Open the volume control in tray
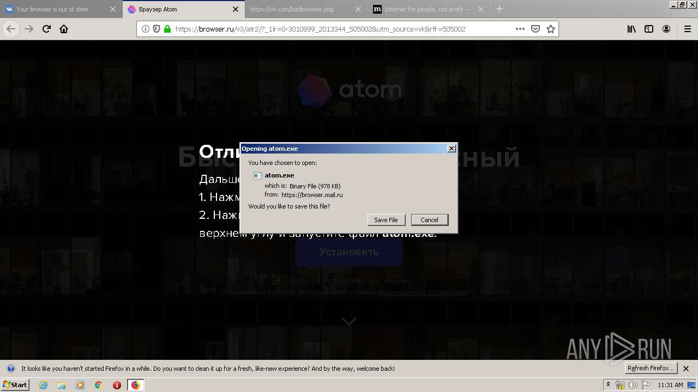This screenshot has width=698, height=392. tap(633, 385)
